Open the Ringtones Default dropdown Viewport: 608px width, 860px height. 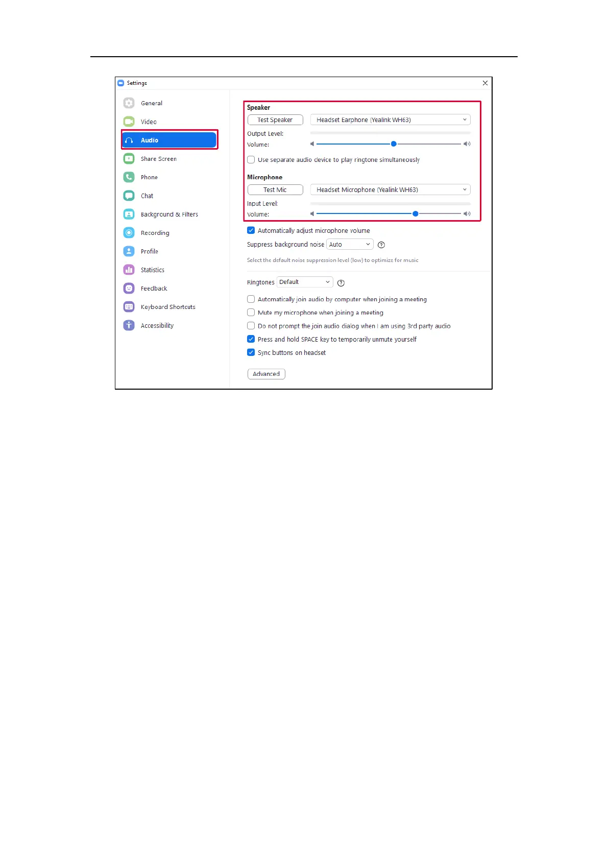click(x=305, y=282)
